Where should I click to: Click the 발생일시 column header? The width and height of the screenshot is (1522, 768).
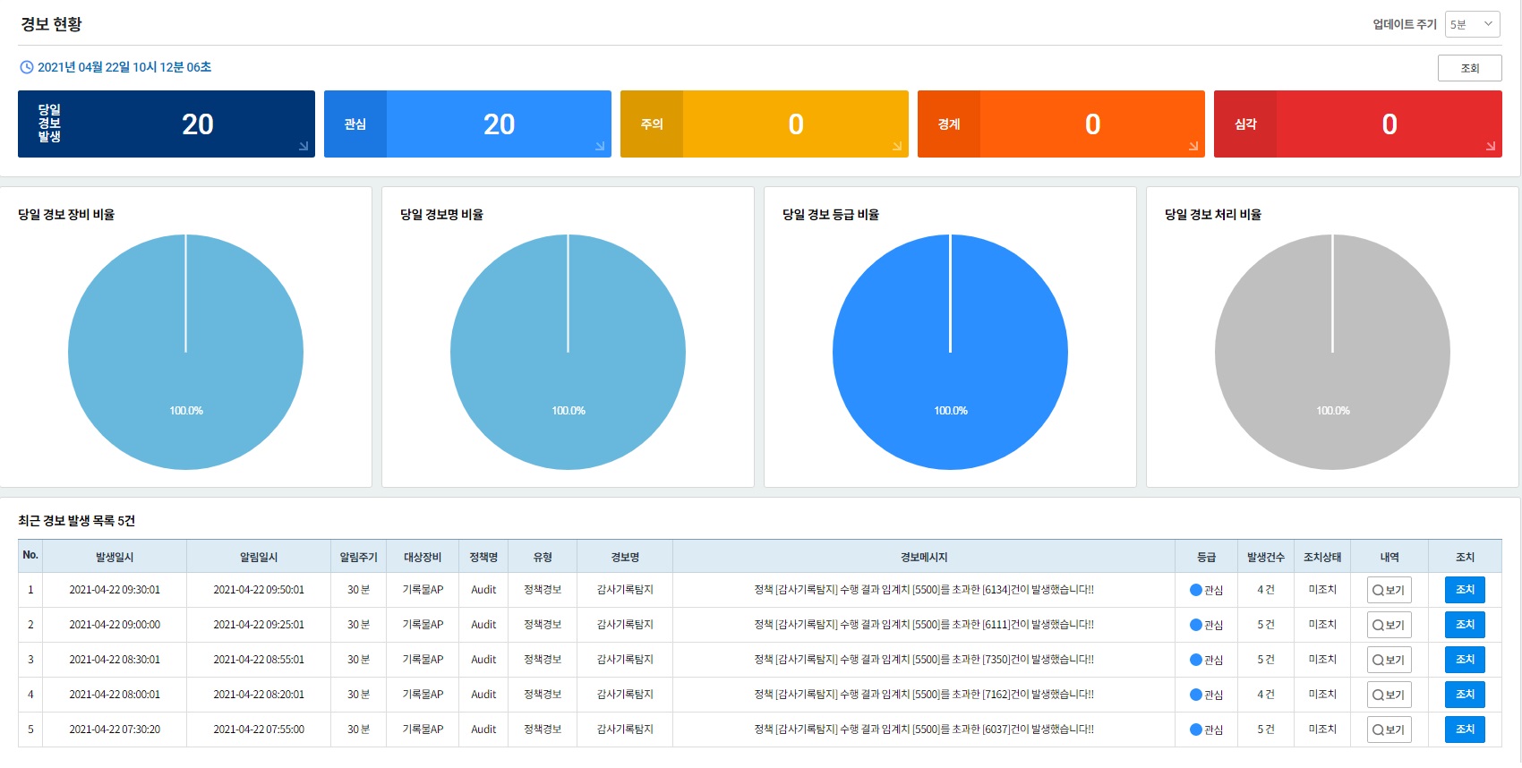tap(115, 557)
